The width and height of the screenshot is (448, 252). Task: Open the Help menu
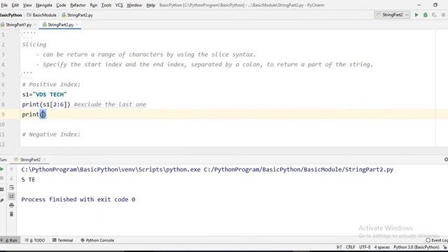pyautogui.click(x=150, y=5)
